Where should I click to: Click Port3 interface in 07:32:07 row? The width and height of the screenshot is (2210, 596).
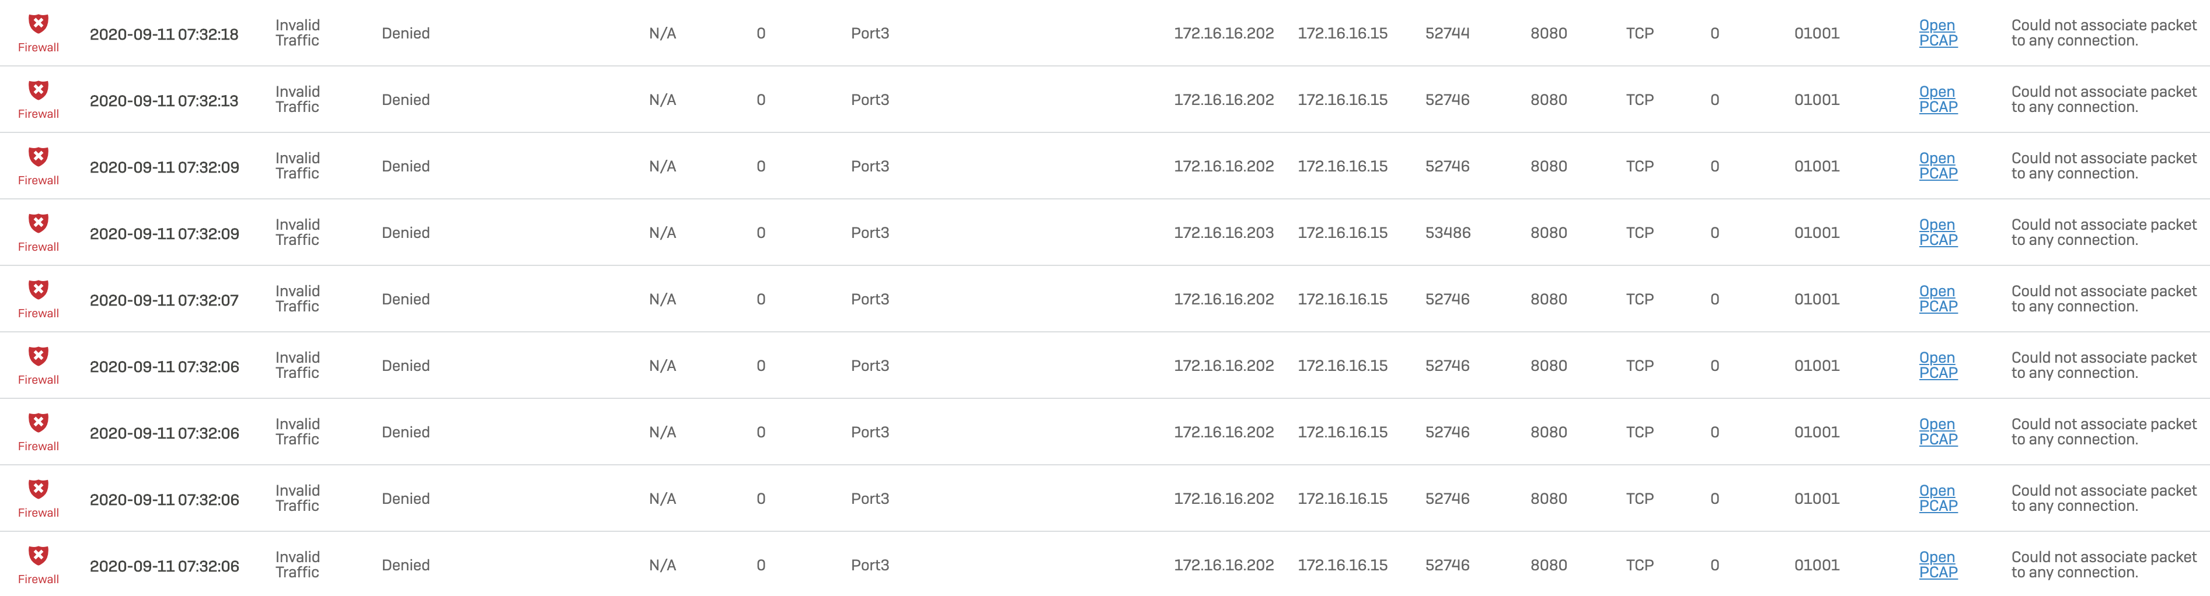(x=870, y=299)
